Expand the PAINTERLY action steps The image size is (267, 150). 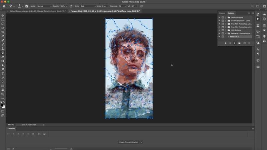pyautogui.click(x=228, y=37)
